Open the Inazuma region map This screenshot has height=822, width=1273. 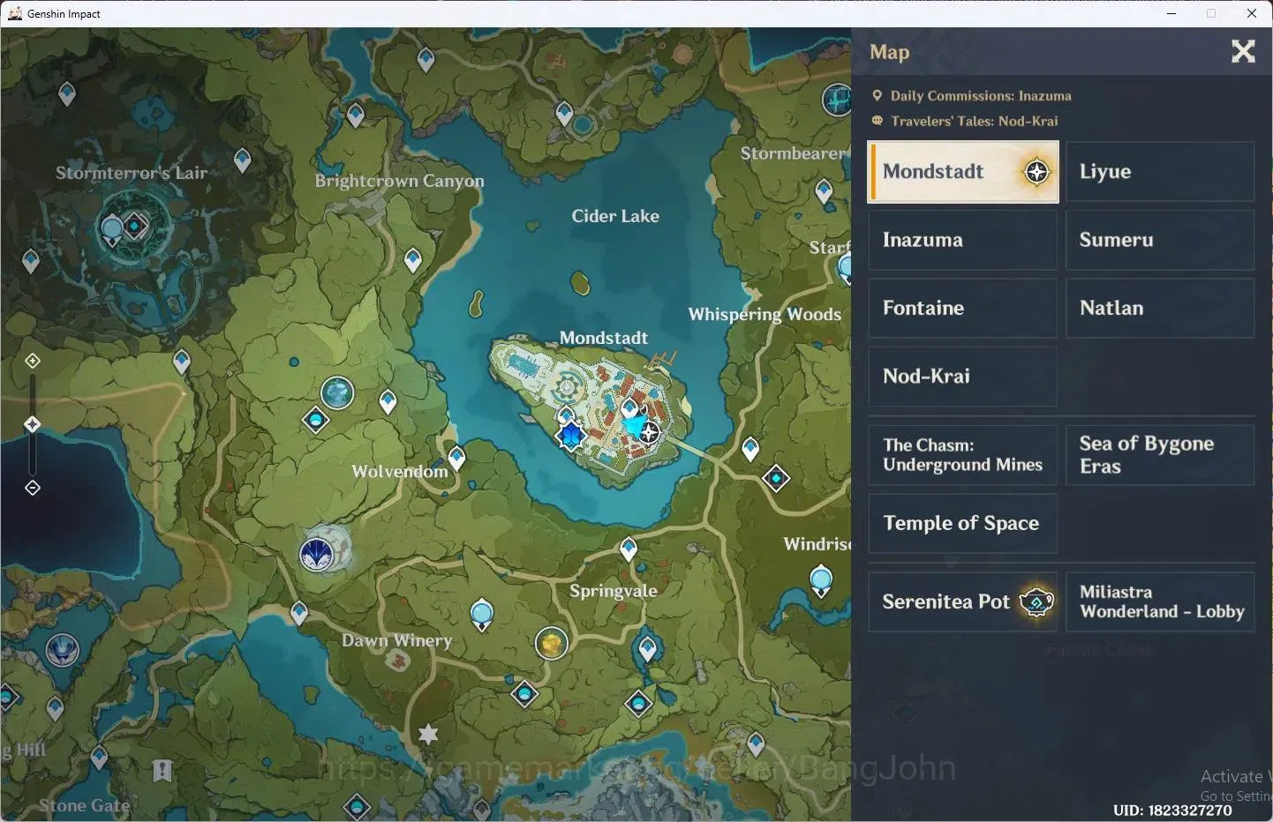click(963, 240)
